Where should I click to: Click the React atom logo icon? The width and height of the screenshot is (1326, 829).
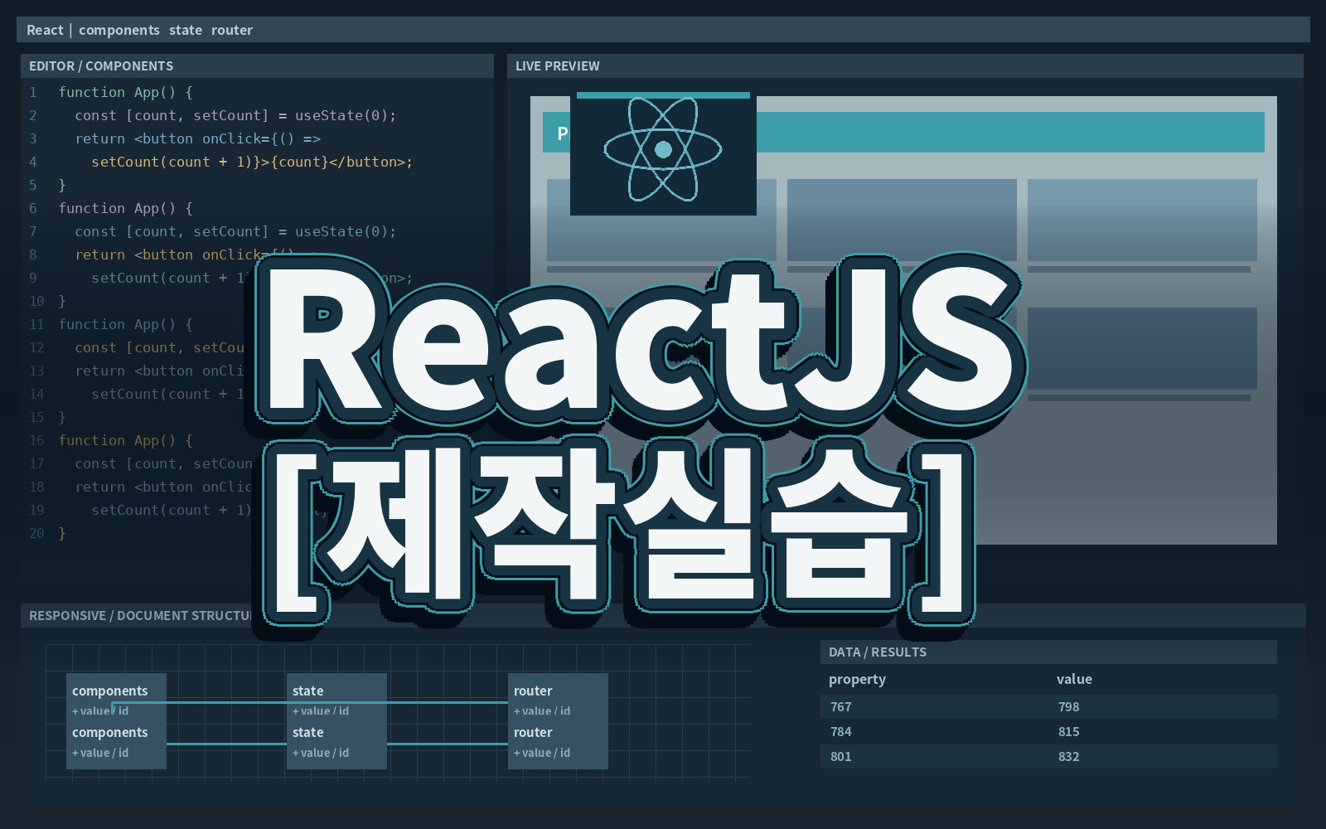(663, 150)
